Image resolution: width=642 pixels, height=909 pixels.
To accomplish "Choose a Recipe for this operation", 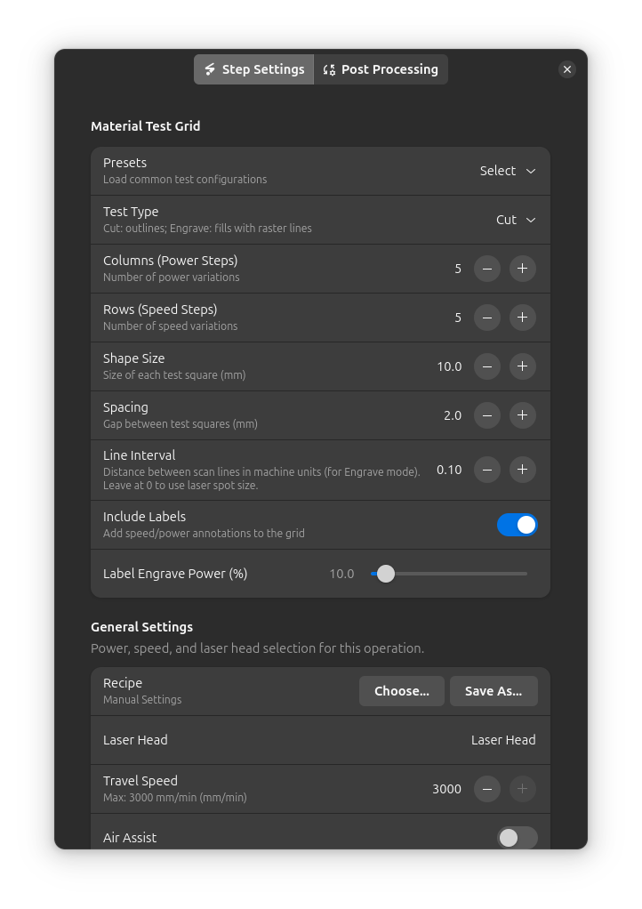I will (401, 691).
